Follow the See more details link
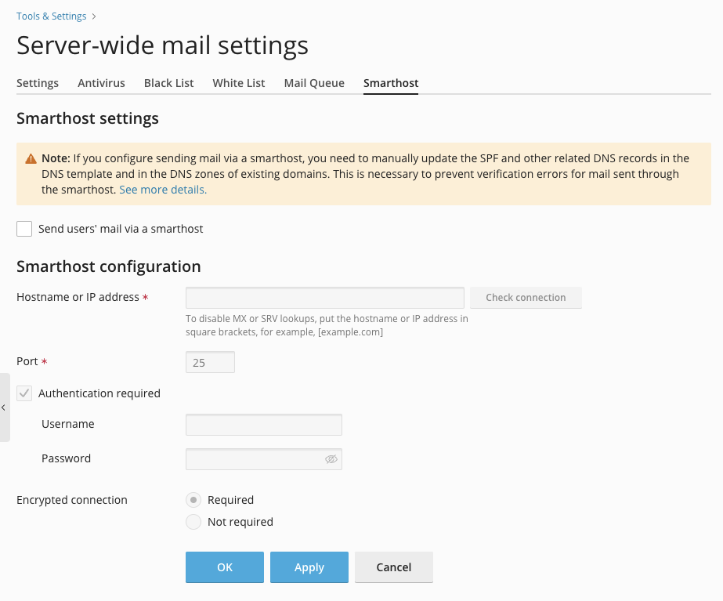The image size is (723, 601). pyautogui.click(x=163, y=190)
